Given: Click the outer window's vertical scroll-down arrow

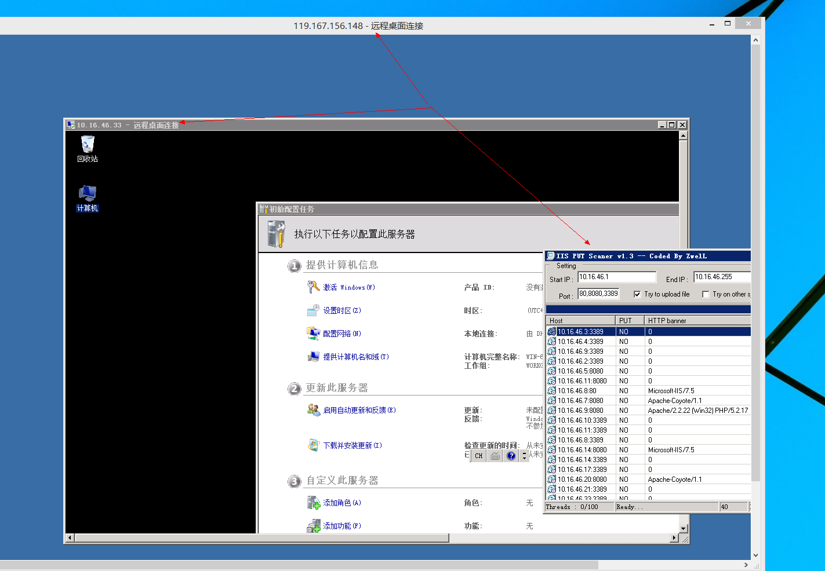Looking at the screenshot, I should (x=755, y=555).
